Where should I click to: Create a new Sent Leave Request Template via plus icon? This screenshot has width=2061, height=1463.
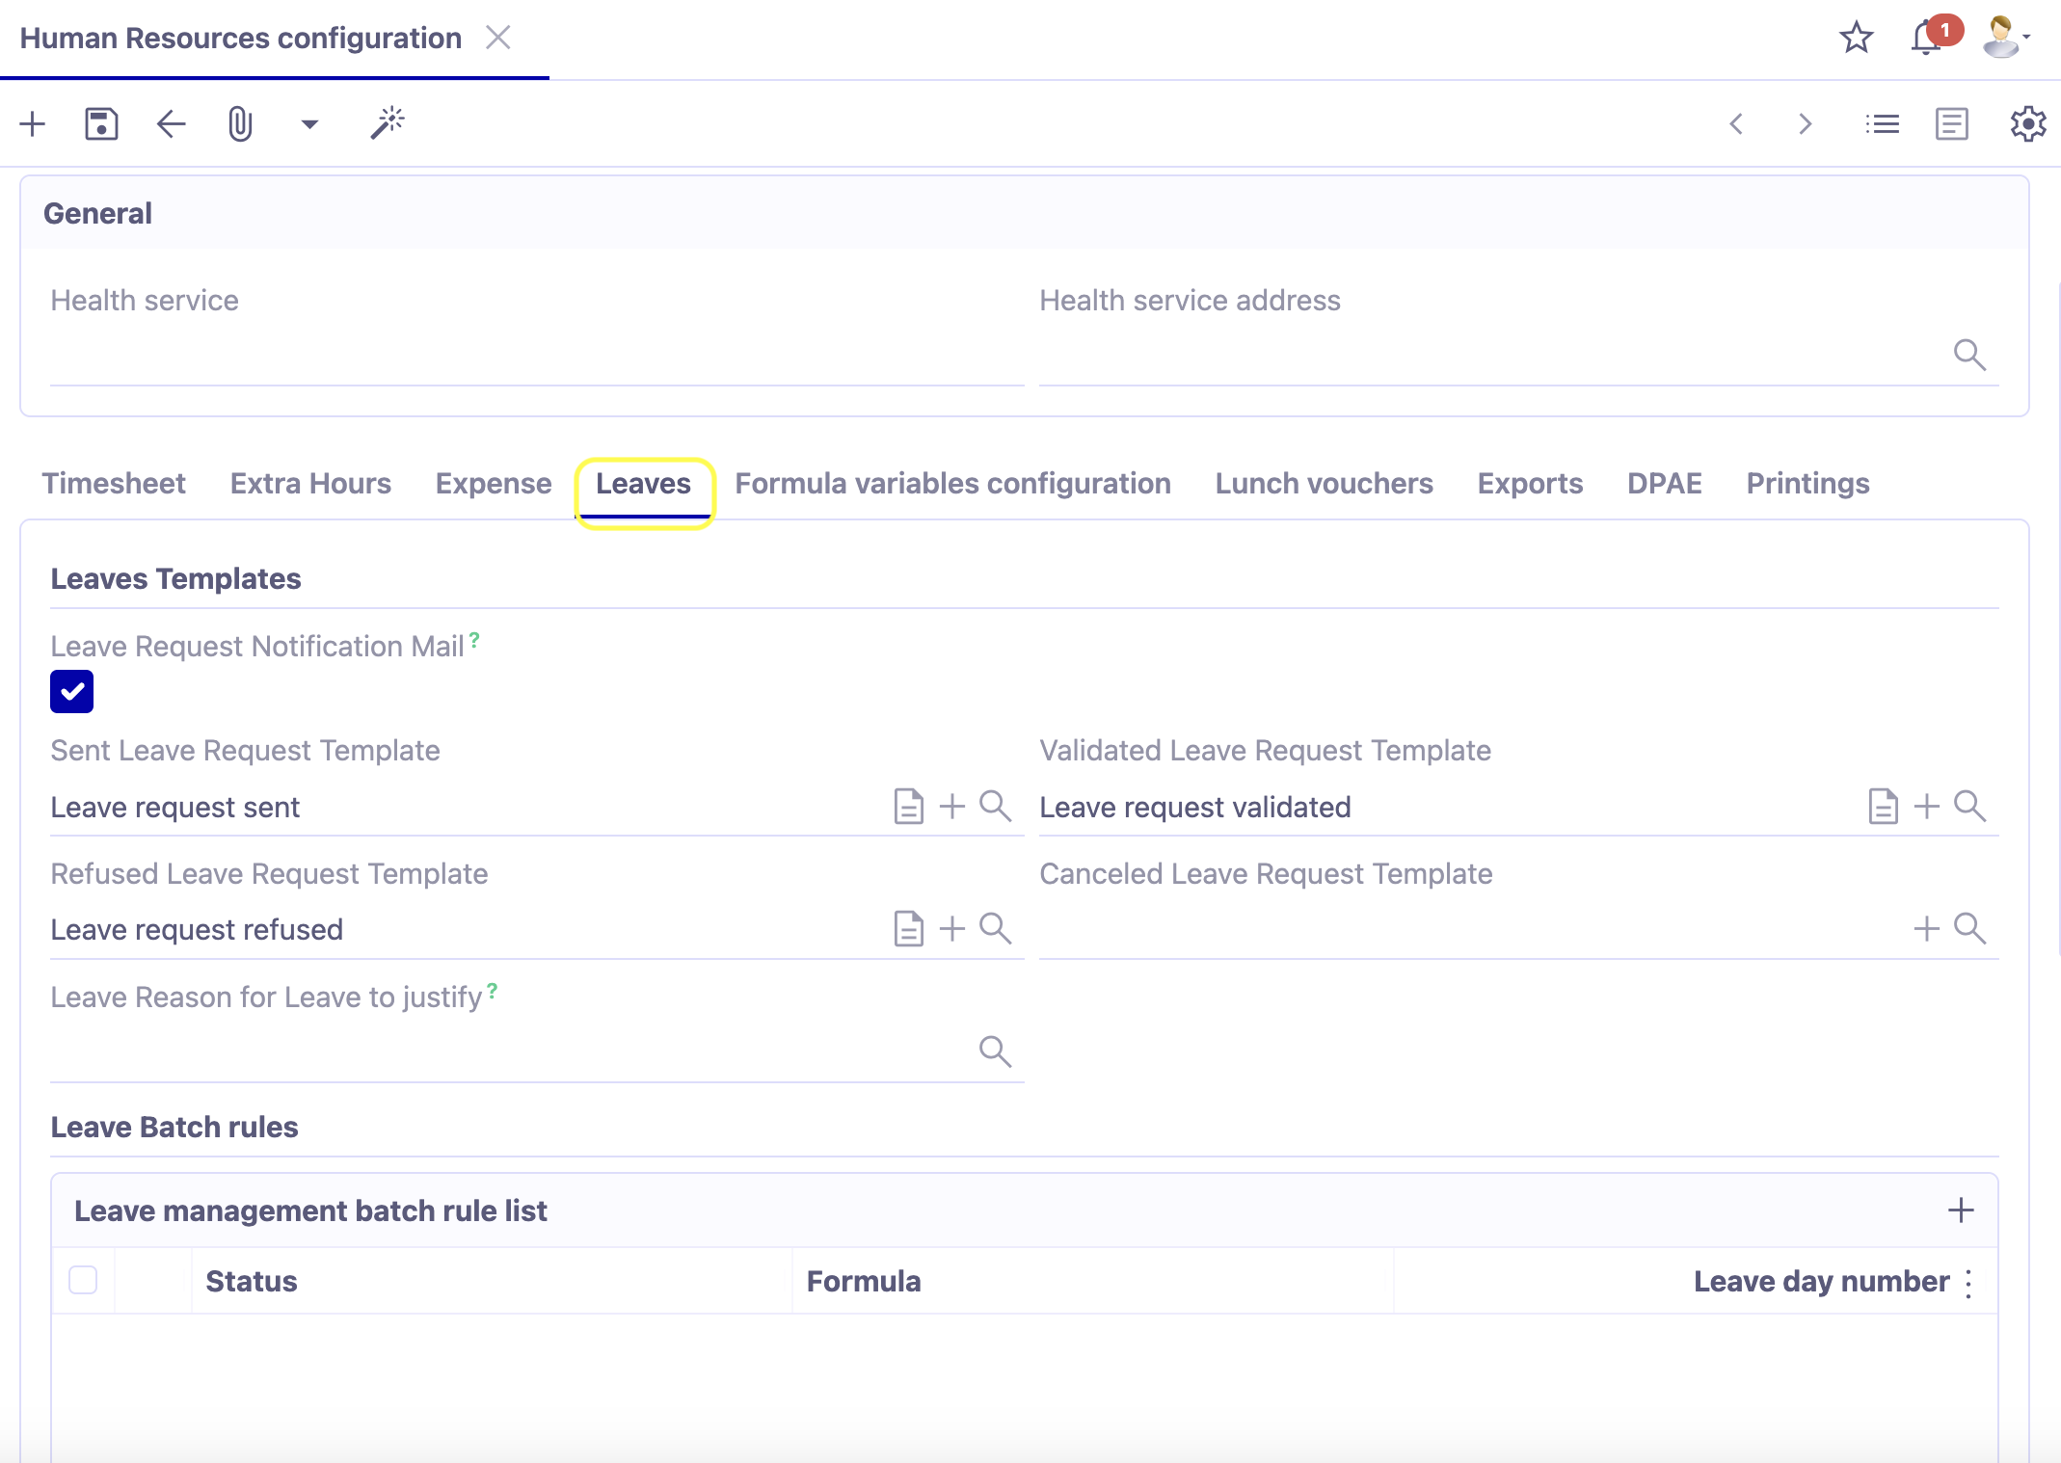pos(950,806)
